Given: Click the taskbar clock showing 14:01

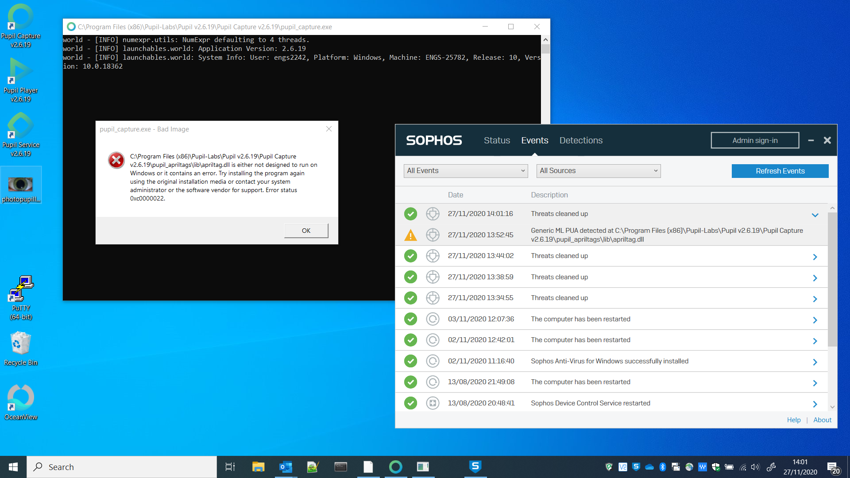Looking at the screenshot, I should tap(800, 467).
